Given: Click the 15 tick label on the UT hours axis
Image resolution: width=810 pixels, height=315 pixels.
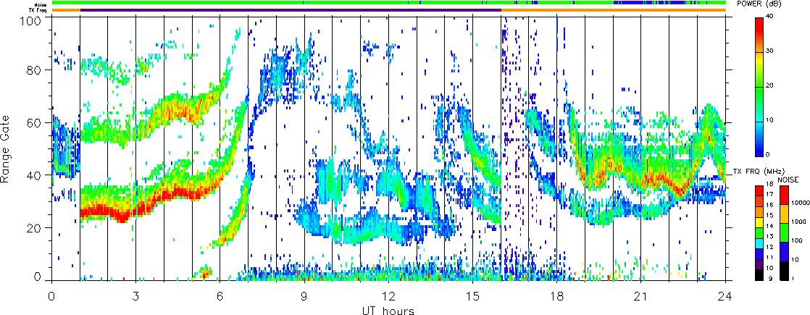Looking at the screenshot, I should coord(472,295).
